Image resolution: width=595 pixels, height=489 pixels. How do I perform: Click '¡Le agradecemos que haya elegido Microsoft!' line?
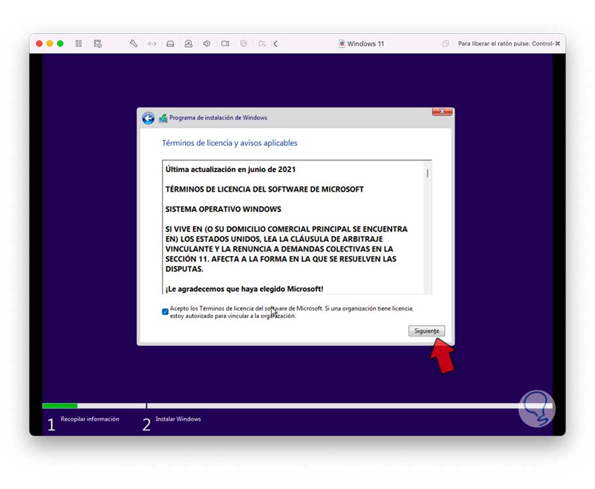[245, 289]
